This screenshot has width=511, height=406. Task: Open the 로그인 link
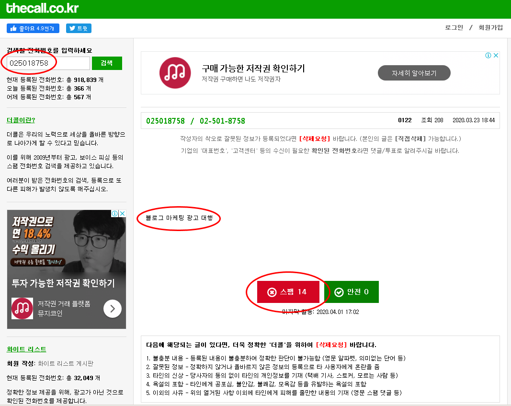[454, 28]
